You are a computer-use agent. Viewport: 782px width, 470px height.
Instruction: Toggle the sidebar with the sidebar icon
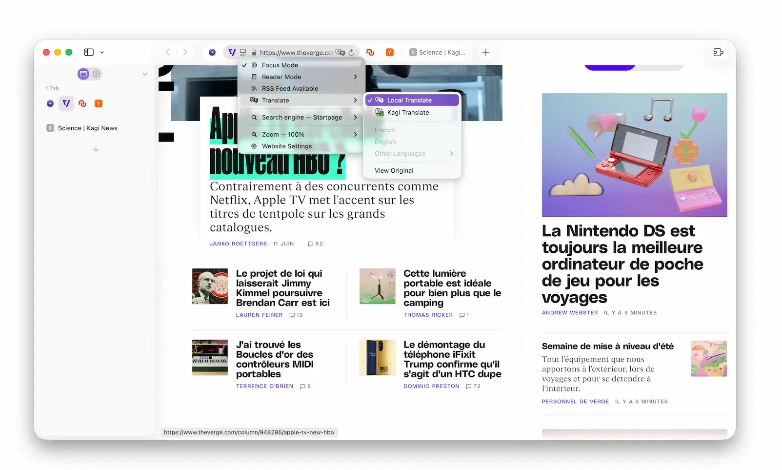(89, 52)
